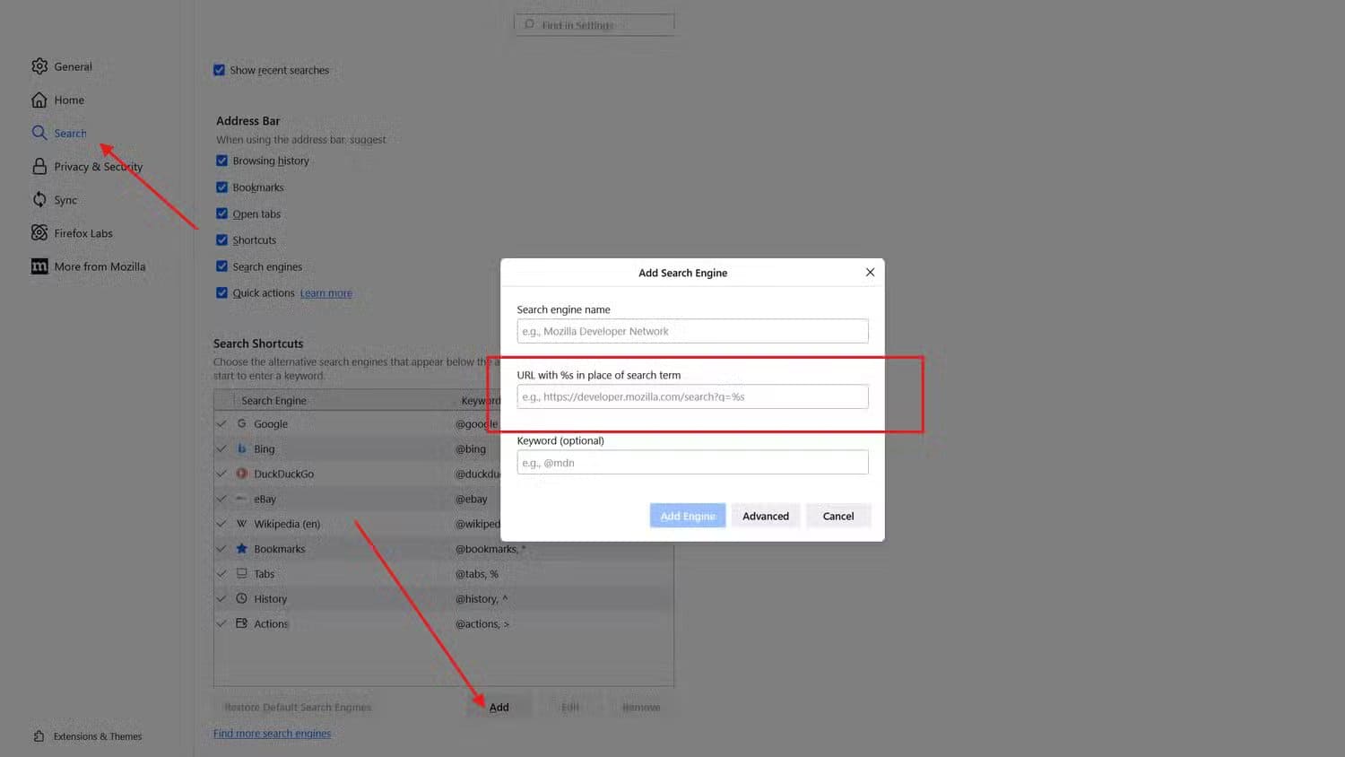
Task: Open the Learn more link
Action: click(325, 293)
